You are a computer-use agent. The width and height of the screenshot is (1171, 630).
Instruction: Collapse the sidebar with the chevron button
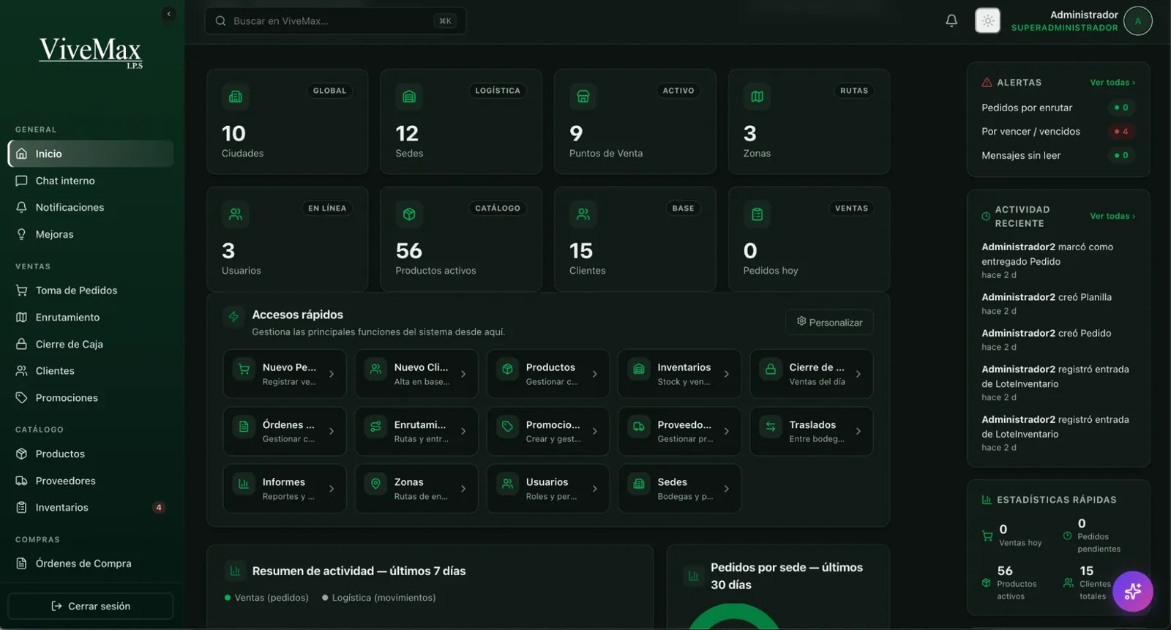click(169, 14)
